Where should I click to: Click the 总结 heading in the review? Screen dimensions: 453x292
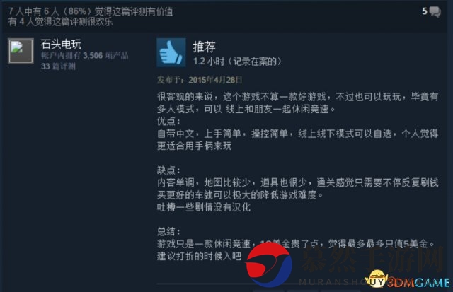[168, 231]
